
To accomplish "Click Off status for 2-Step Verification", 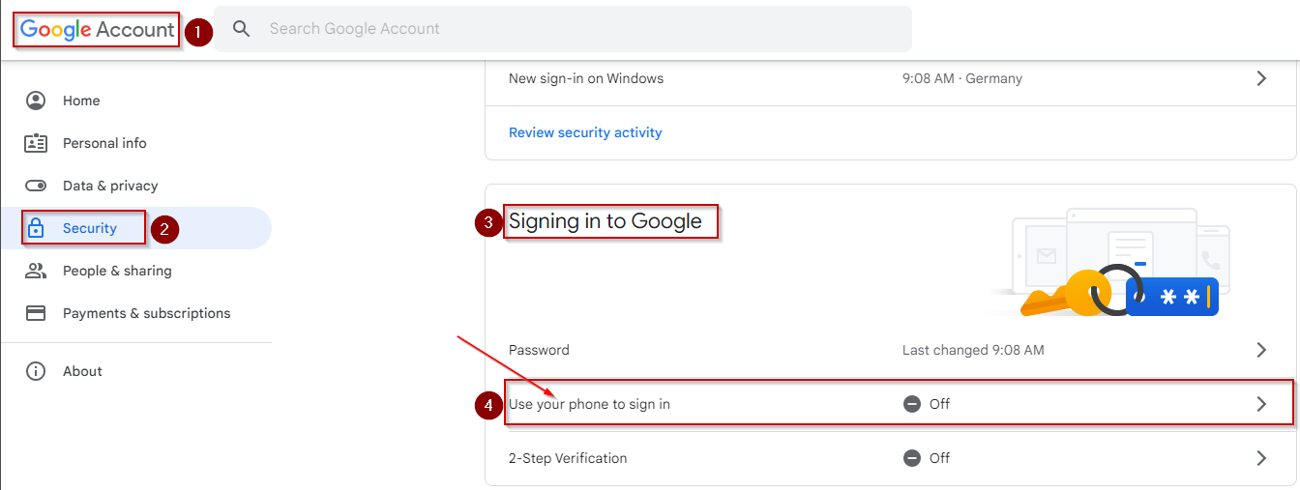I will (x=927, y=458).
